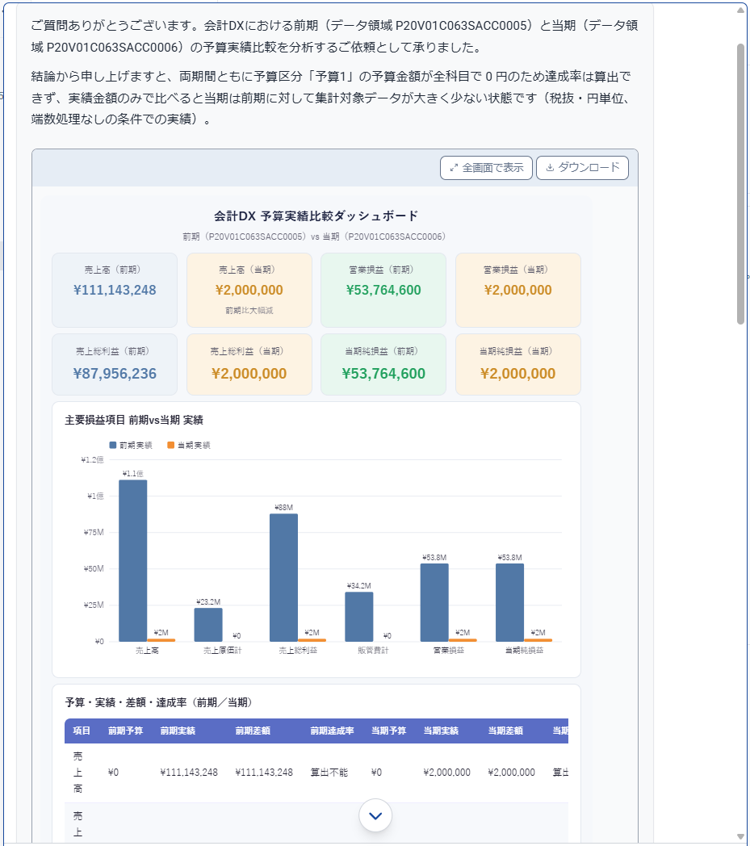Click the 売上原価計 x-axis label
This screenshot has width=750, height=846.
point(222,650)
